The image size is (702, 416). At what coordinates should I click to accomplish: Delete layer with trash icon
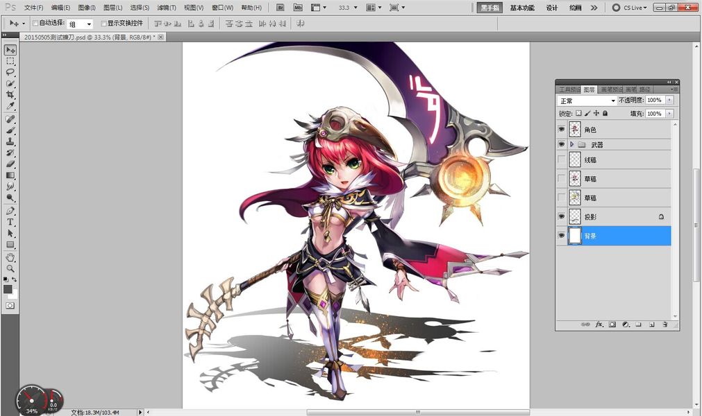click(x=665, y=324)
